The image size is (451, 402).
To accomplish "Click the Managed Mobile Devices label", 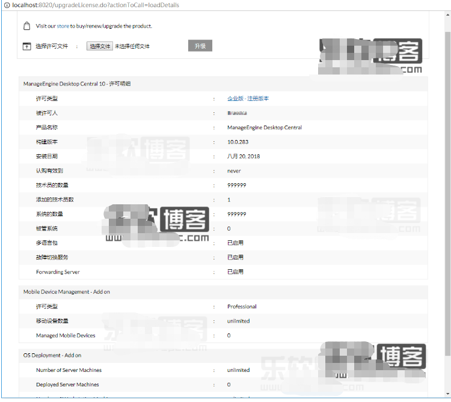I will coord(66,335).
